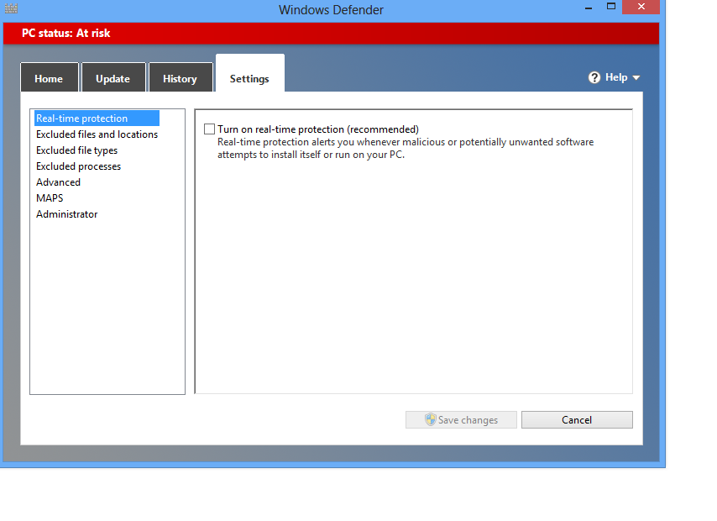Switch to the Home tab
717x521 pixels.
pos(49,78)
